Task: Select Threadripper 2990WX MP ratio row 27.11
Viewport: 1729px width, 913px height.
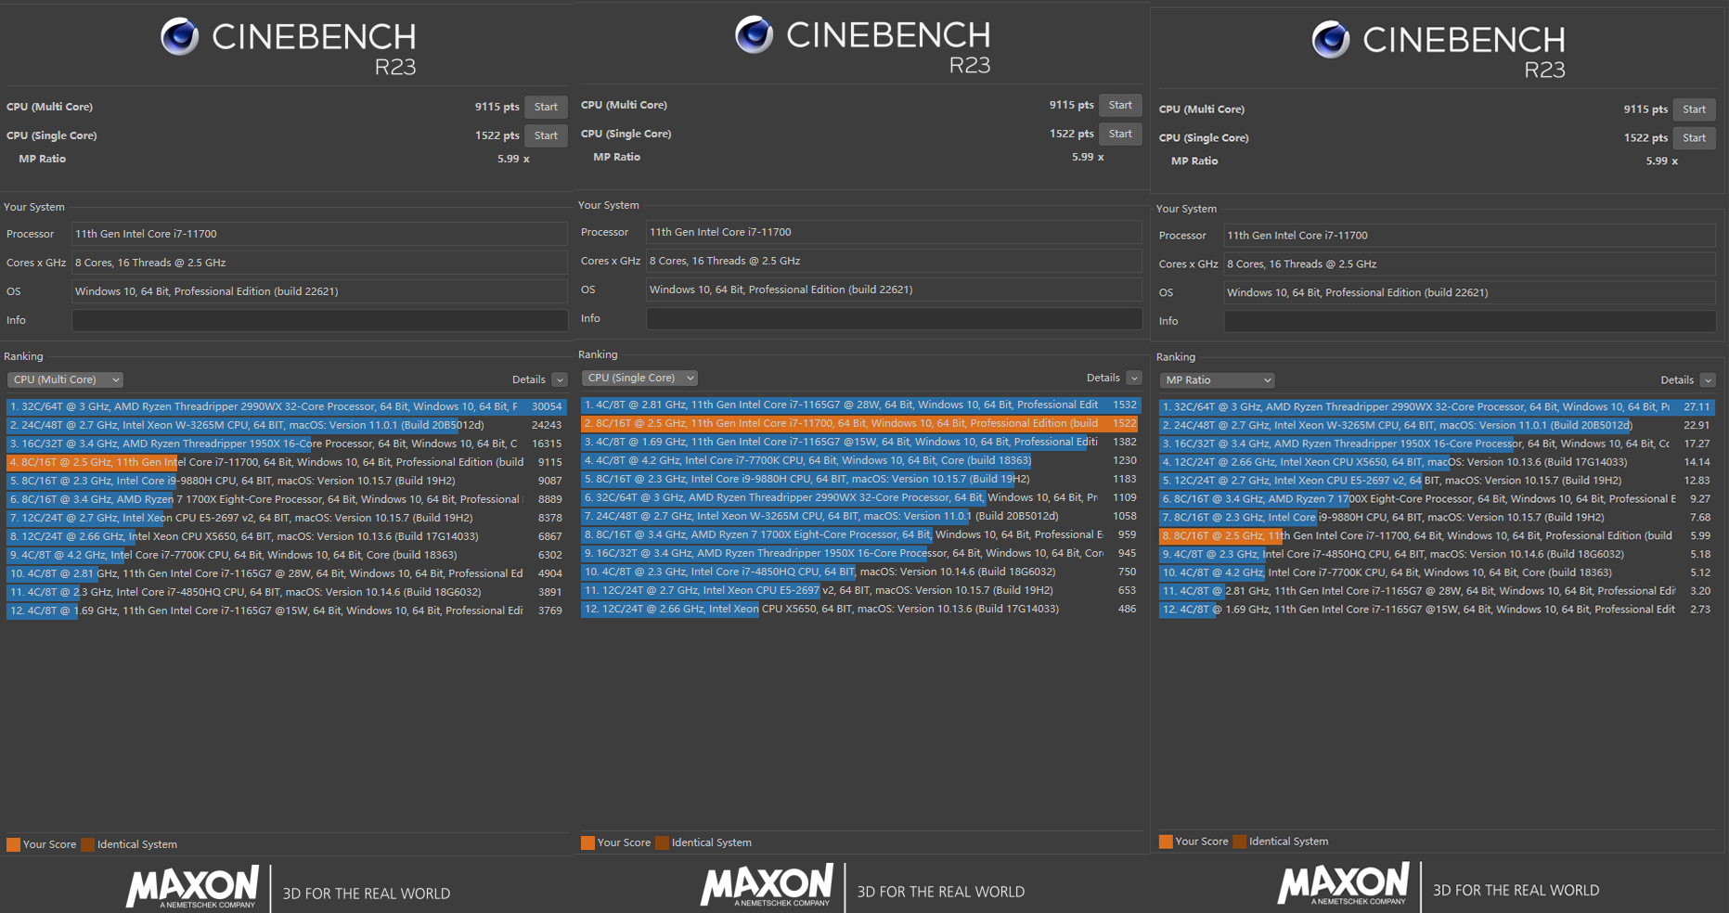Action: pos(1437,406)
